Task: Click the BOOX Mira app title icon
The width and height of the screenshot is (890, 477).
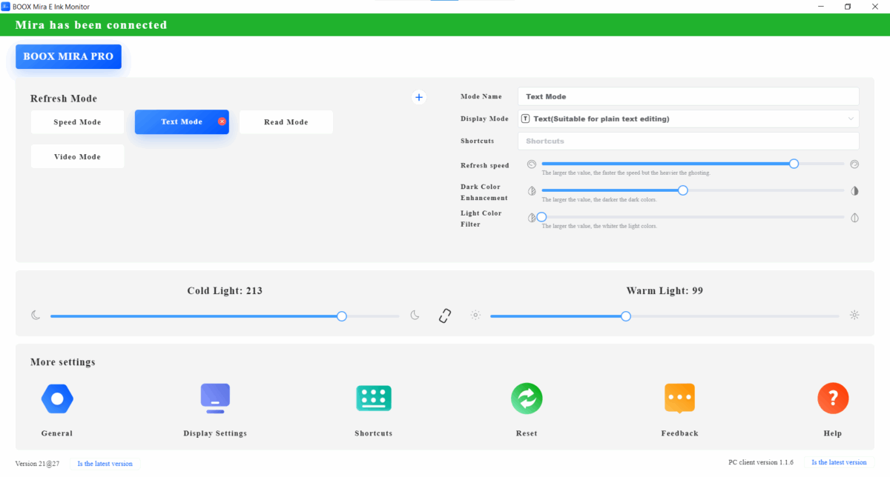Action: pyautogui.click(x=5, y=6)
